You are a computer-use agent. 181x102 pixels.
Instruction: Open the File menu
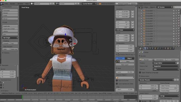(x=7, y=4)
